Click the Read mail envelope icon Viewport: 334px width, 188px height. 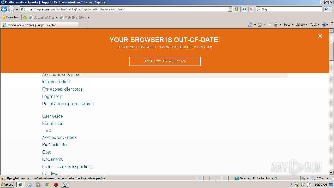tap(270, 25)
